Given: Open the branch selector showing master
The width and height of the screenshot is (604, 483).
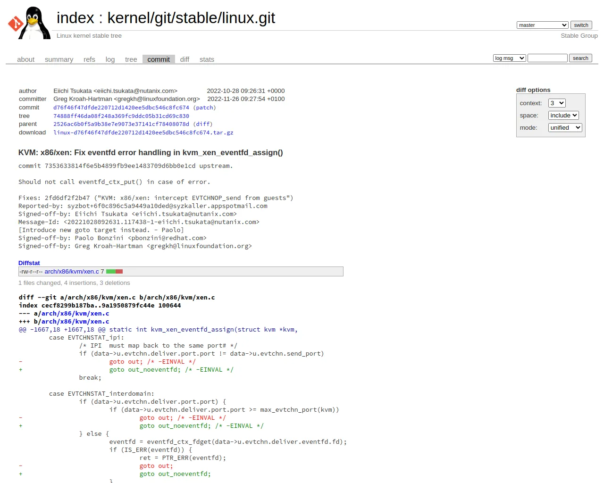Looking at the screenshot, I should pyautogui.click(x=542, y=25).
